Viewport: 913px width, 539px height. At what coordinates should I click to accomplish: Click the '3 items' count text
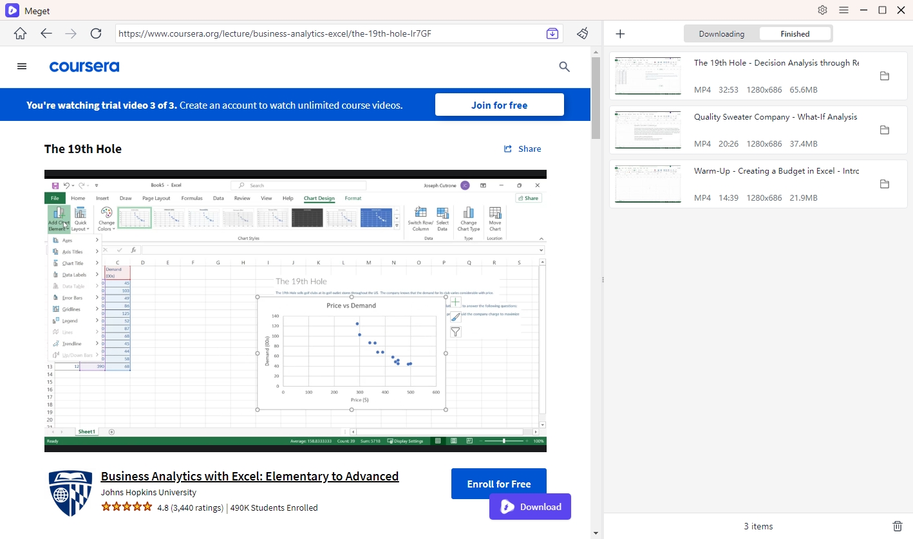[x=758, y=526]
